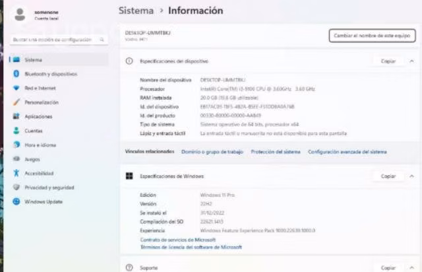
Task: Open the Bluetooth y dispositivos icon
Action: point(16,73)
